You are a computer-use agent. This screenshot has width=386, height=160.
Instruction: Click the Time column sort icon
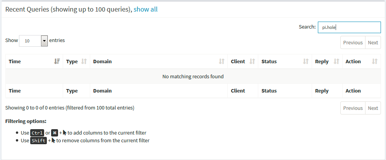pos(57,61)
